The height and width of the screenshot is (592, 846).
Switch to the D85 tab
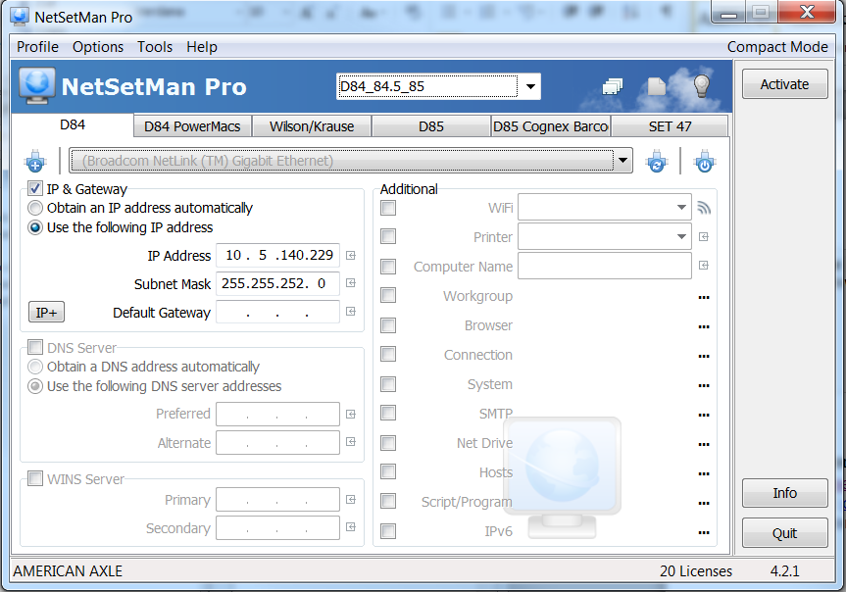(x=431, y=126)
